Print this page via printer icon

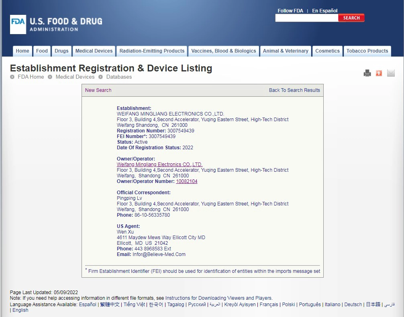367,73
